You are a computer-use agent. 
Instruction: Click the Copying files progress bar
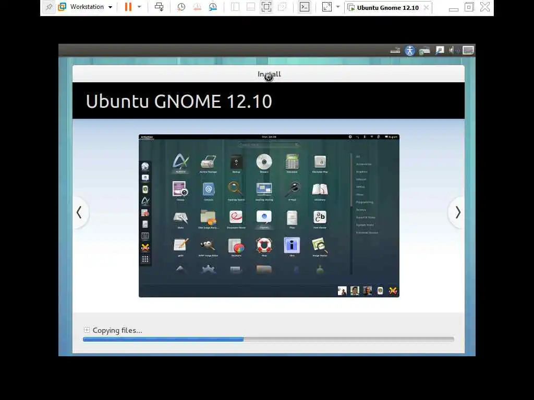coord(269,339)
